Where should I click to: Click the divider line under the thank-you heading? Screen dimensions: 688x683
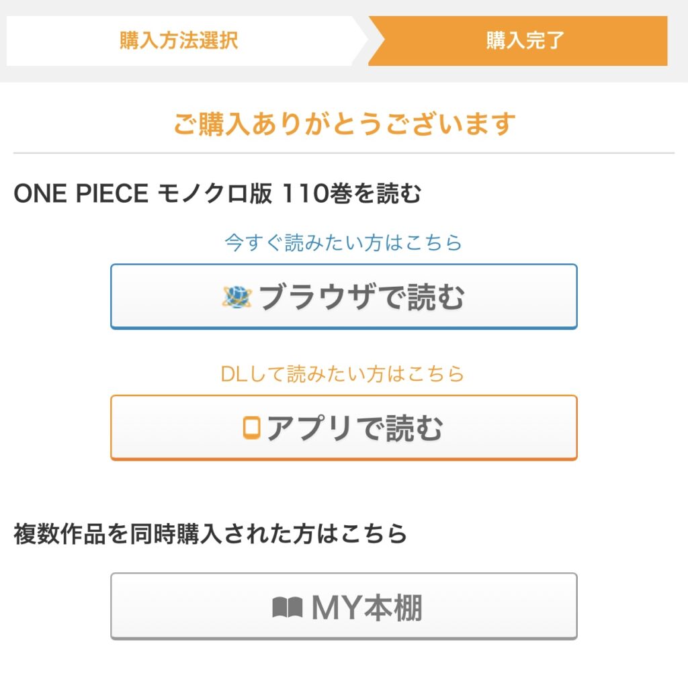[344, 153]
